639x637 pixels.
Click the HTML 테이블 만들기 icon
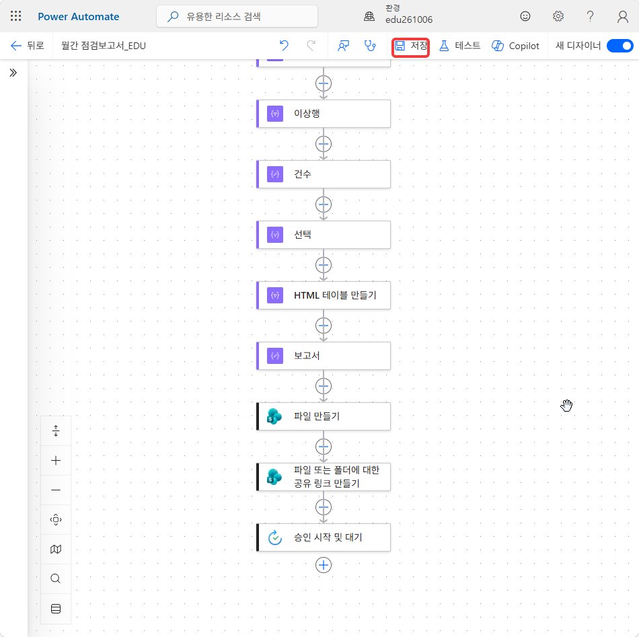click(275, 295)
